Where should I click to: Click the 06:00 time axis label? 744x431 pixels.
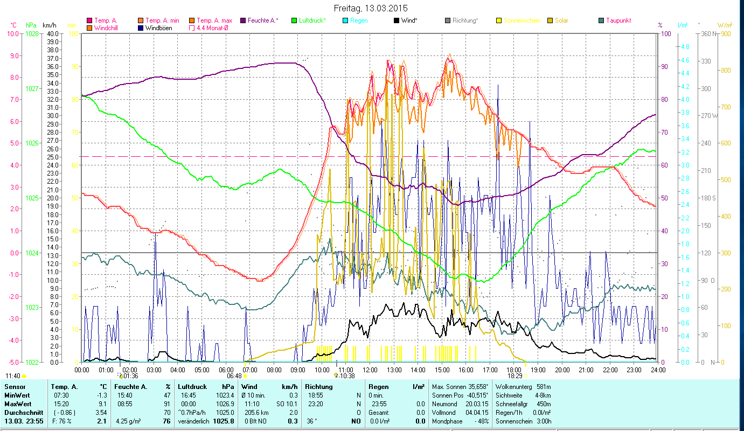(226, 370)
